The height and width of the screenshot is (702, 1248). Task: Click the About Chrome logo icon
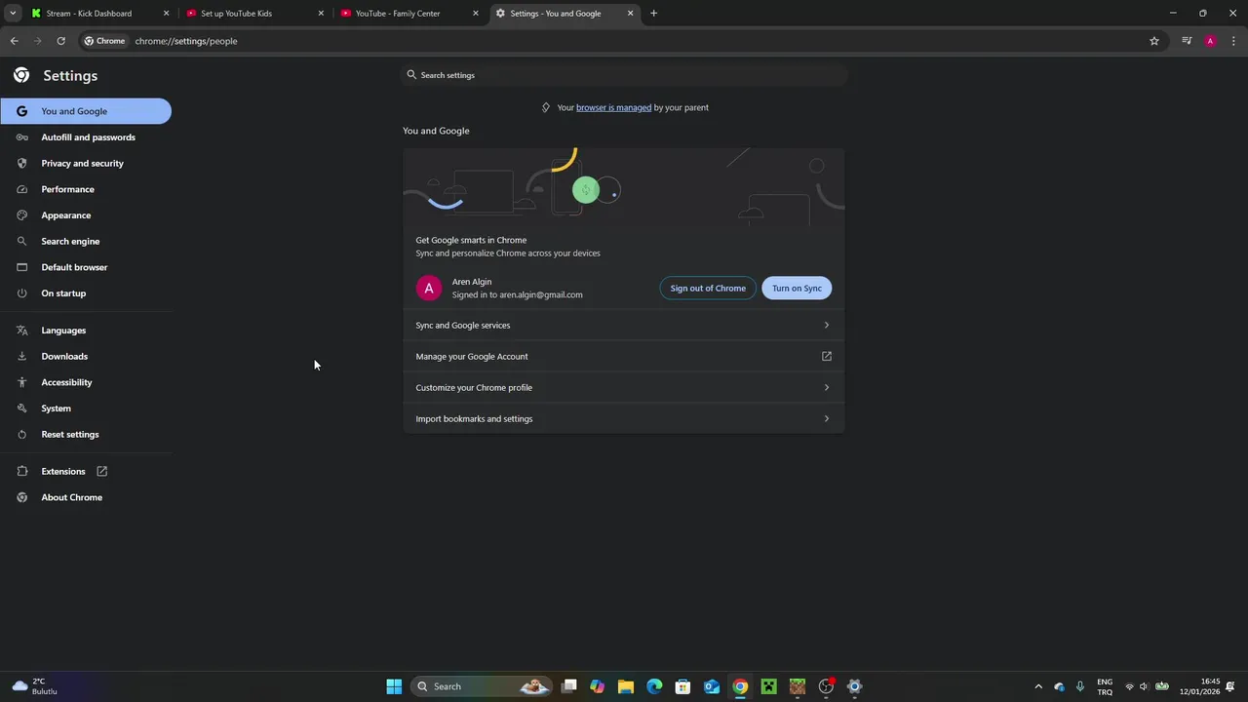coord(21,497)
